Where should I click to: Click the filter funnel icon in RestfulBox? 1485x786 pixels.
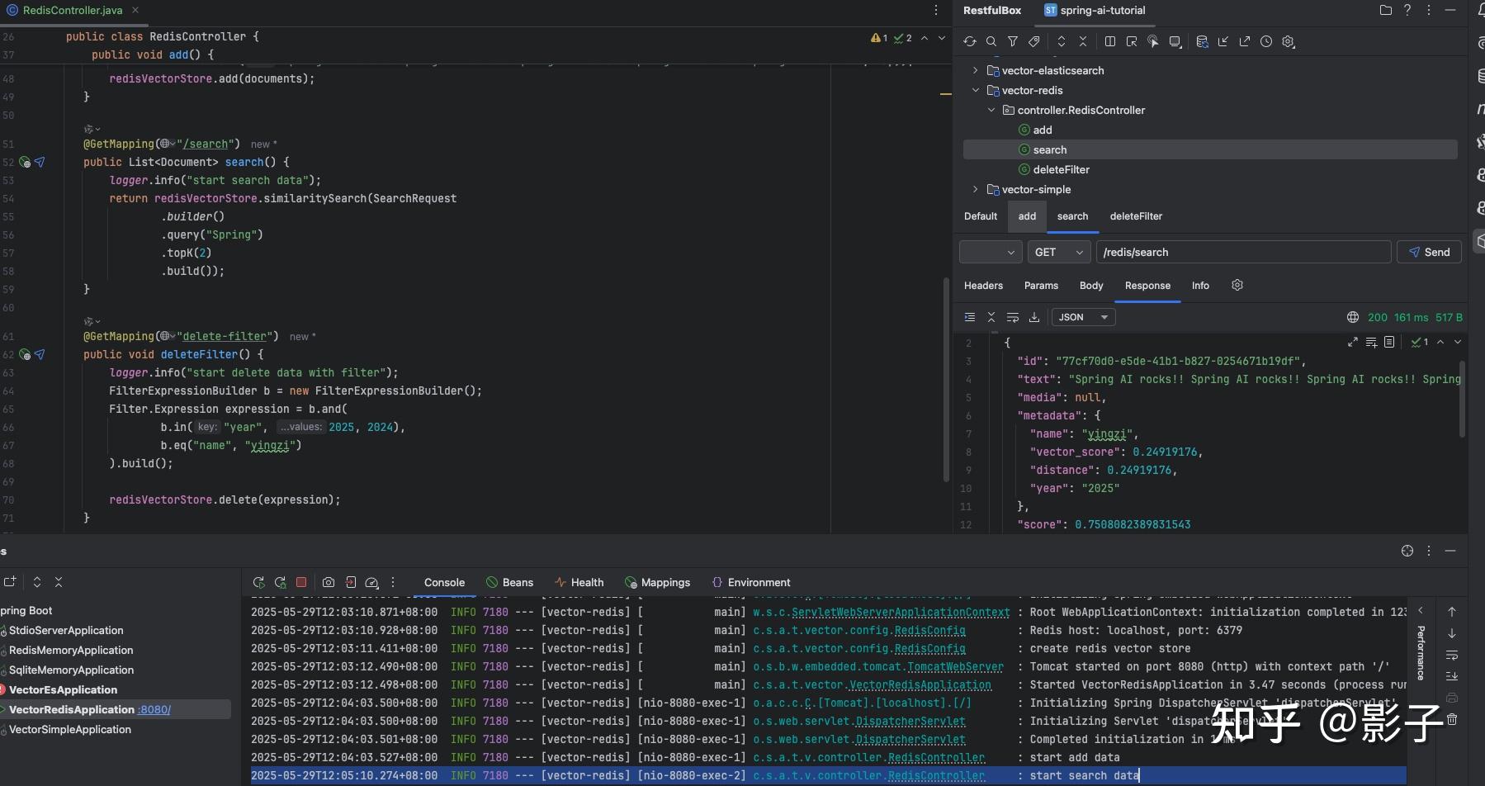(1013, 41)
